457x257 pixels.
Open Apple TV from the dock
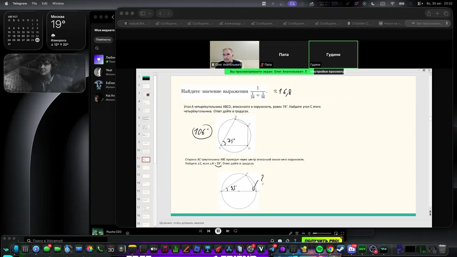pos(154,249)
